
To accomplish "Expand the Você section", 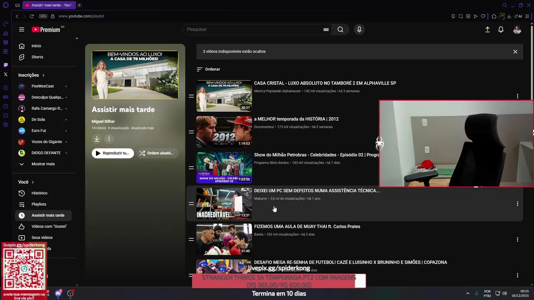I will tap(26, 182).
